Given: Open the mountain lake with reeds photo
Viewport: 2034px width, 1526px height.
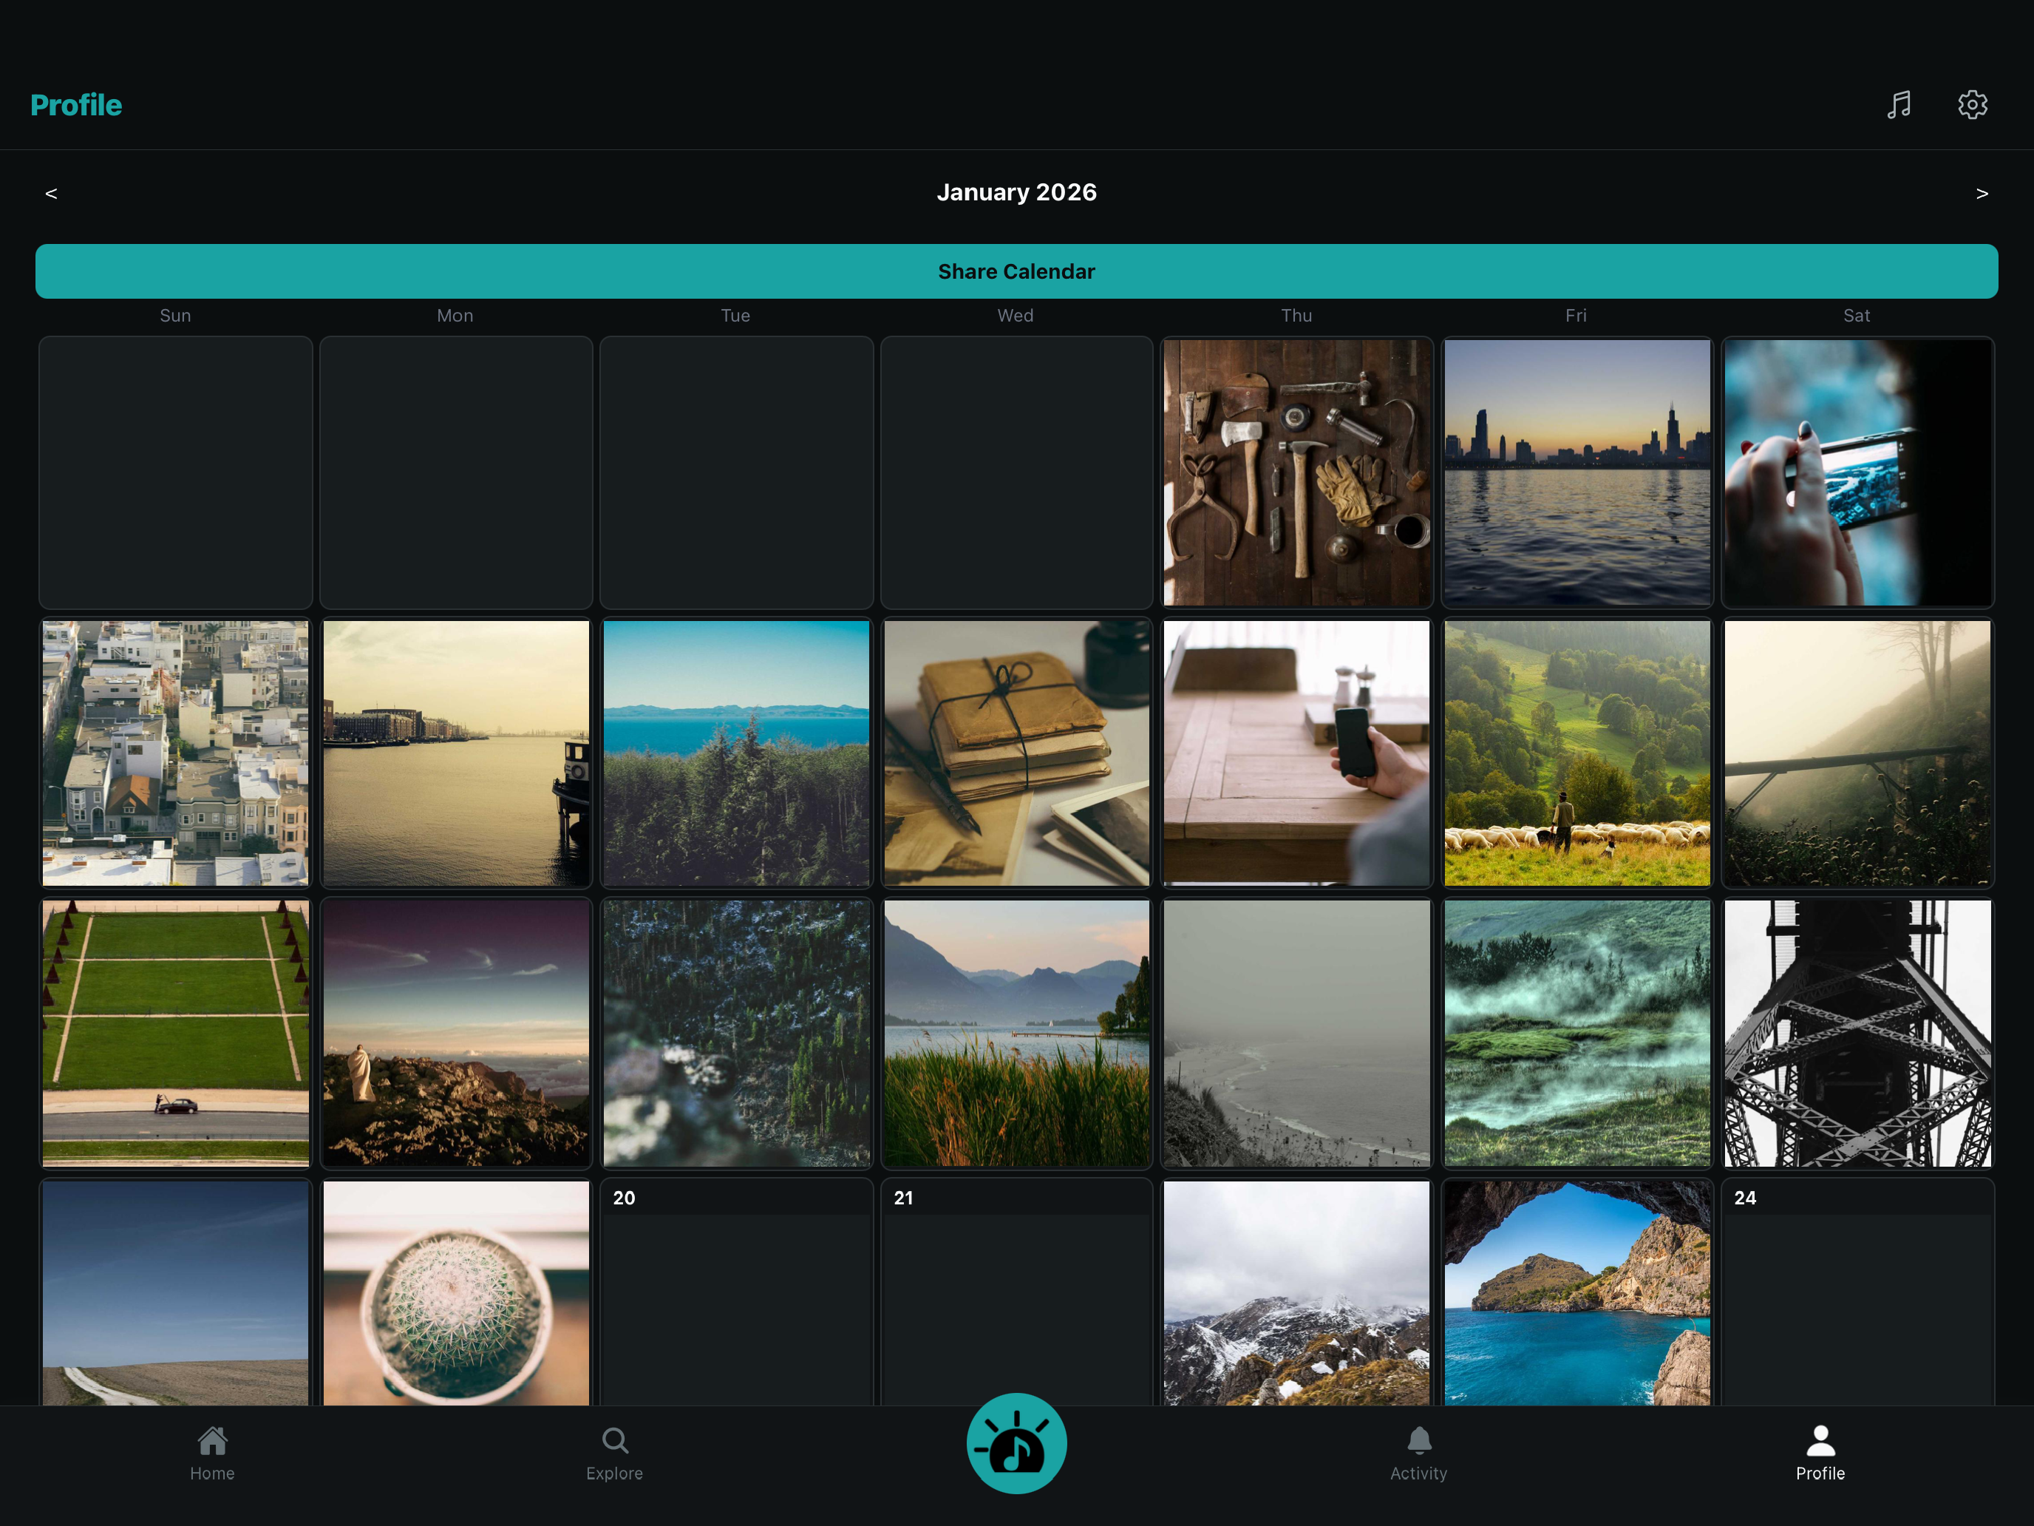Looking at the screenshot, I should pos(1017,1034).
